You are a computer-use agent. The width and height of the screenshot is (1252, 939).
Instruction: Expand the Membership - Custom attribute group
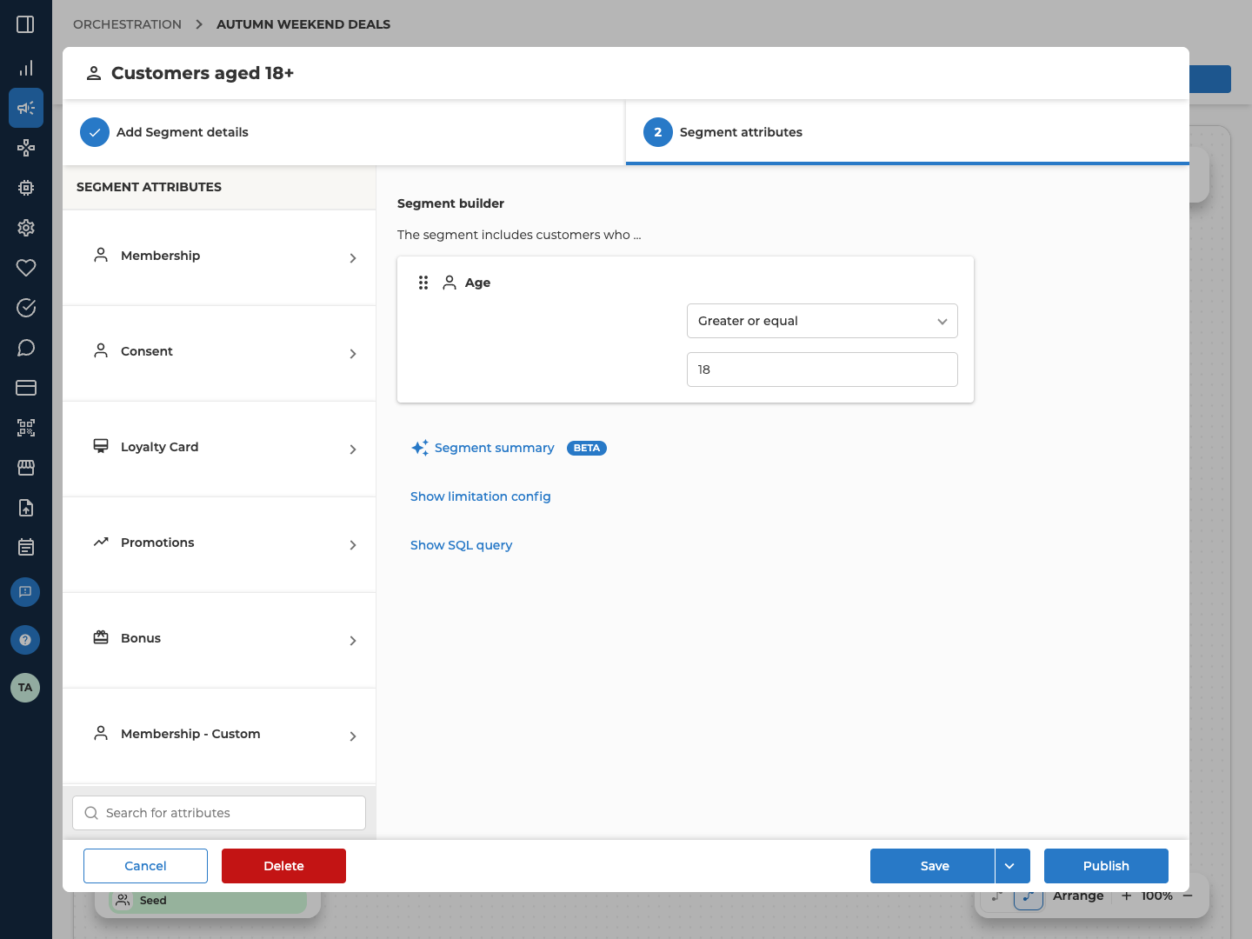[x=219, y=736]
